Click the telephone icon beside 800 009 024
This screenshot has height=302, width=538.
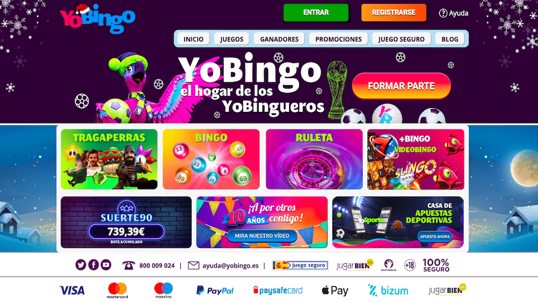[x=129, y=265]
